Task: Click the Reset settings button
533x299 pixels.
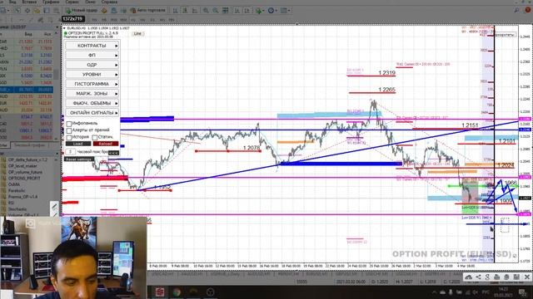Action: tap(79, 159)
